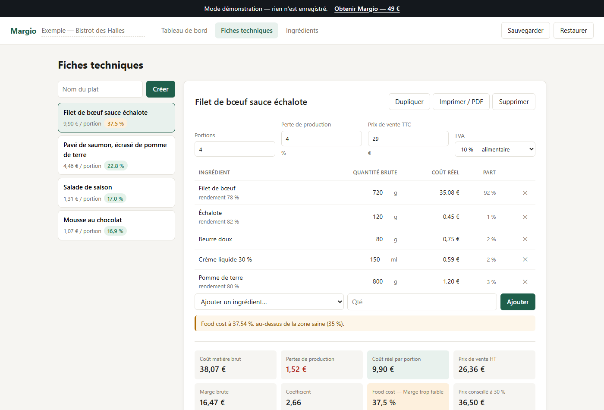Click the Prix de vente HT value
604x410 pixels.
(472, 369)
